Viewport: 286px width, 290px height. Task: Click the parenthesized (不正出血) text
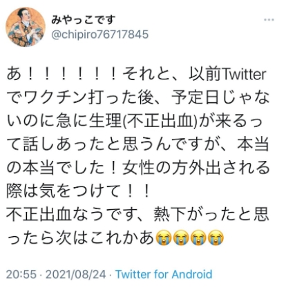click(x=161, y=121)
